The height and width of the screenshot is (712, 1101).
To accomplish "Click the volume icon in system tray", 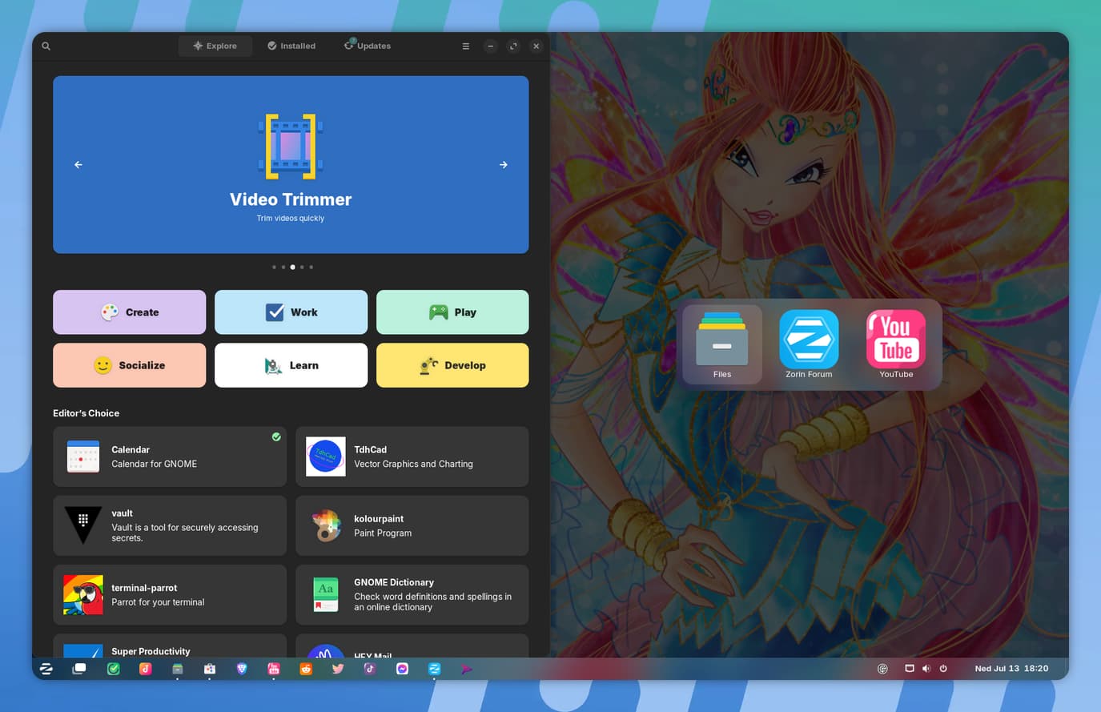I will pyautogui.click(x=926, y=669).
